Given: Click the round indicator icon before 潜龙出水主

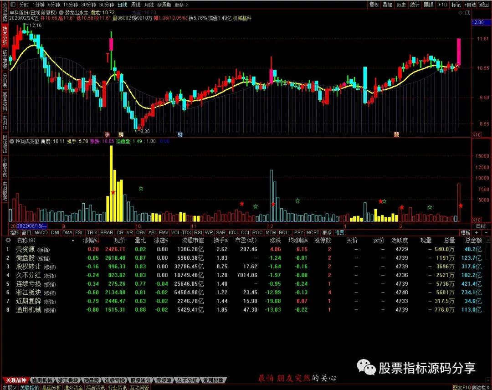Looking at the screenshot, I should pos(61,13).
